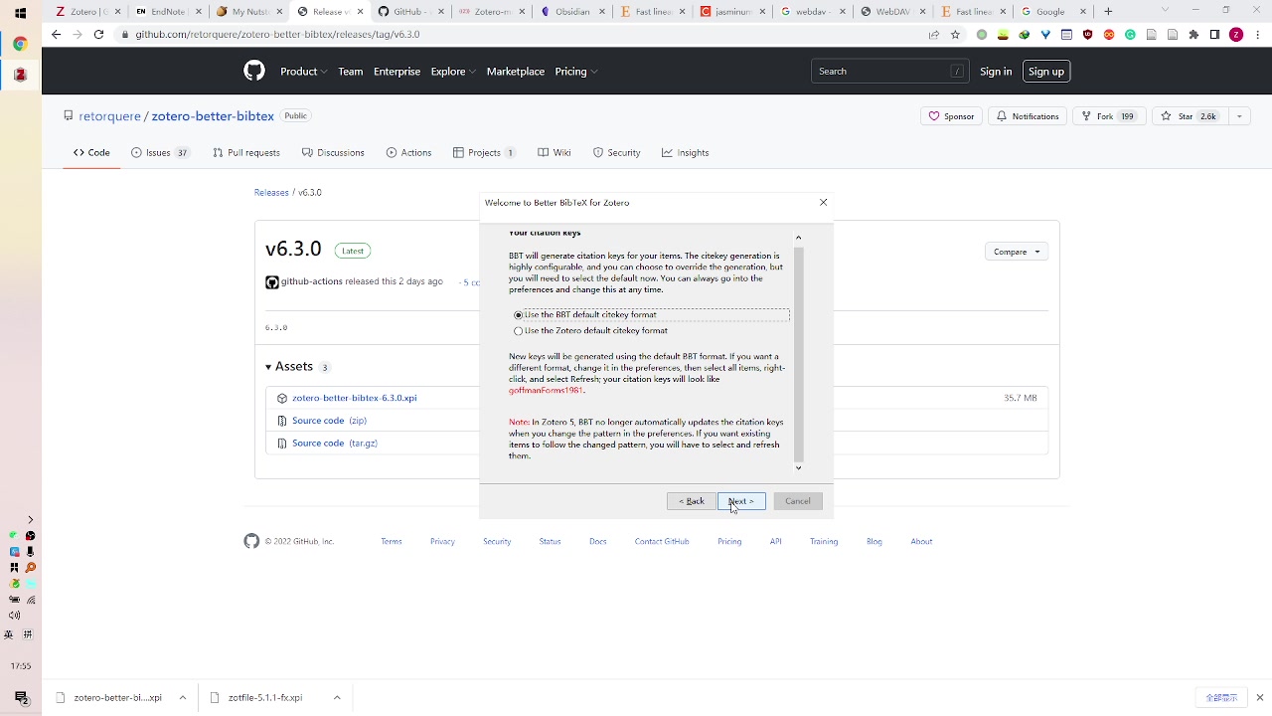Open GitHub home via Octocat logo
The height and width of the screenshot is (716, 1272).
click(254, 72)
